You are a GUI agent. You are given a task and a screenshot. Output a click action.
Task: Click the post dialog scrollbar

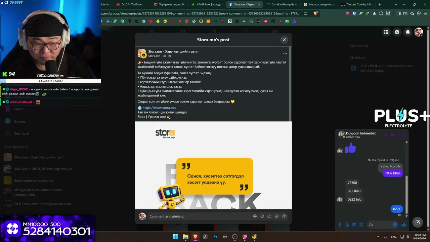coord(290,84)
